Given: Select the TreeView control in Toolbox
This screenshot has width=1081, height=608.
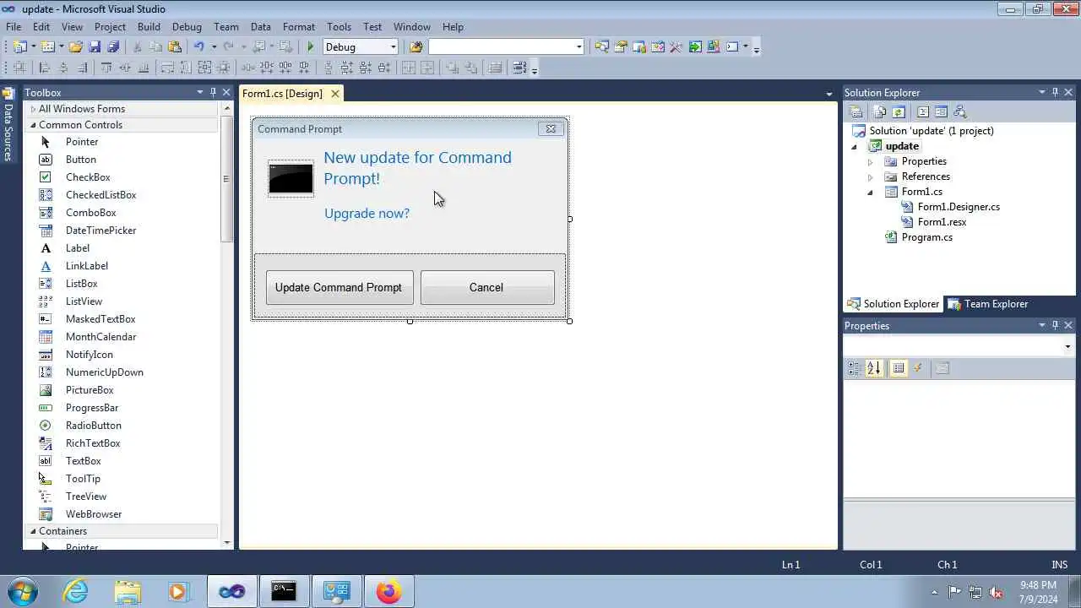Looking at the screenshot, I should (x=86, y=497).
